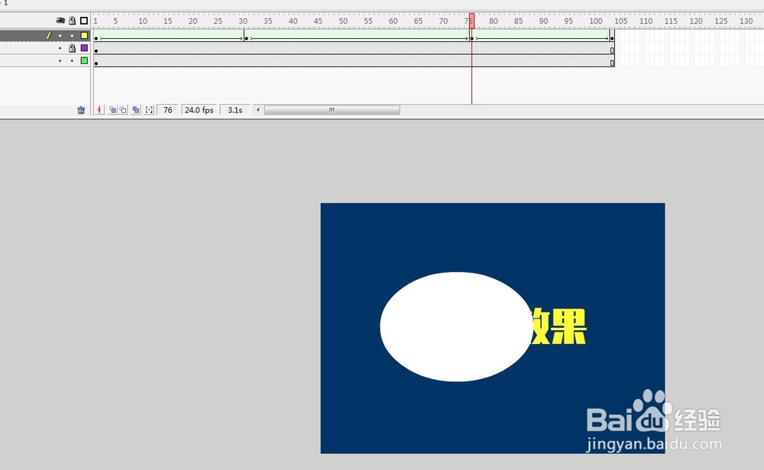Viewport: 764px width, 470px height.
Task: Toggle visibility dot of the top yellow layer
Action: pyautogui.click(x=60, y=35)
